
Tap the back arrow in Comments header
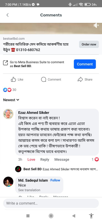8,15
